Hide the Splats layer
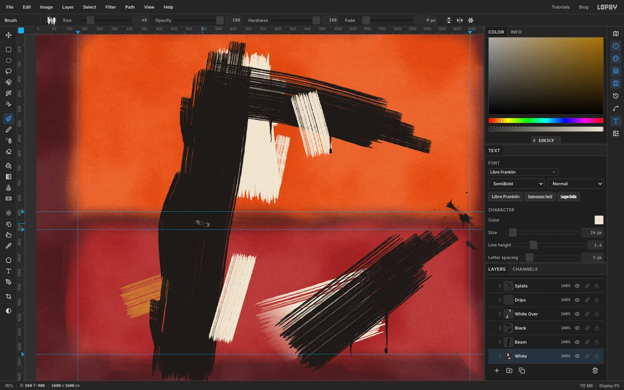 point(577,286)
